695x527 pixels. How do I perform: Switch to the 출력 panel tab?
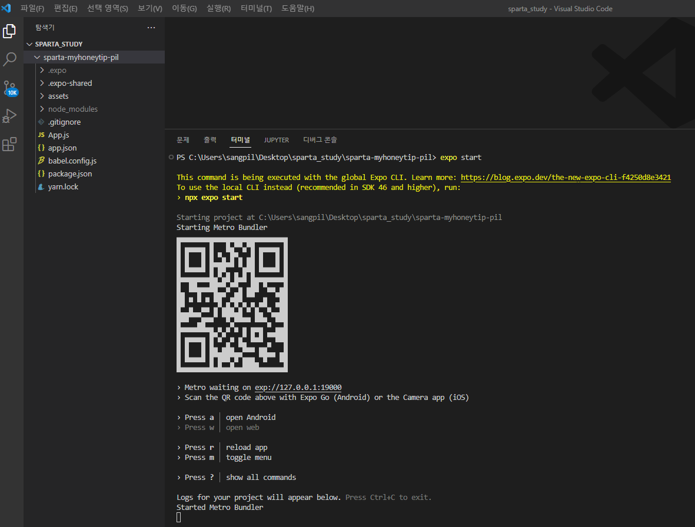[x=210, y=140]
